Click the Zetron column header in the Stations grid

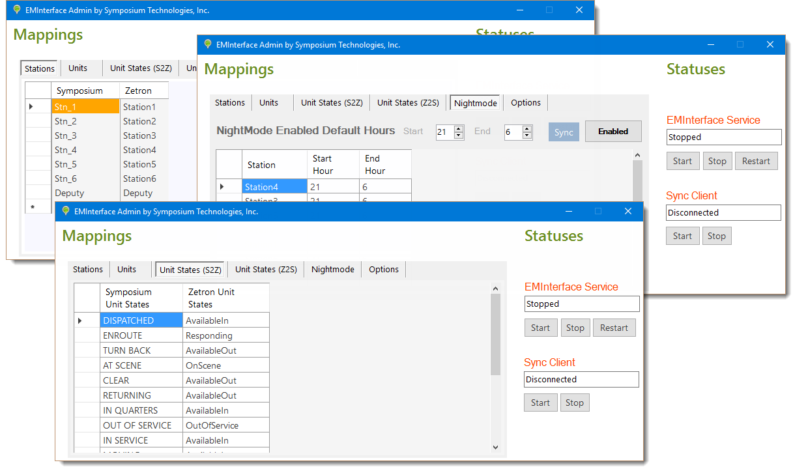[144, 91]
